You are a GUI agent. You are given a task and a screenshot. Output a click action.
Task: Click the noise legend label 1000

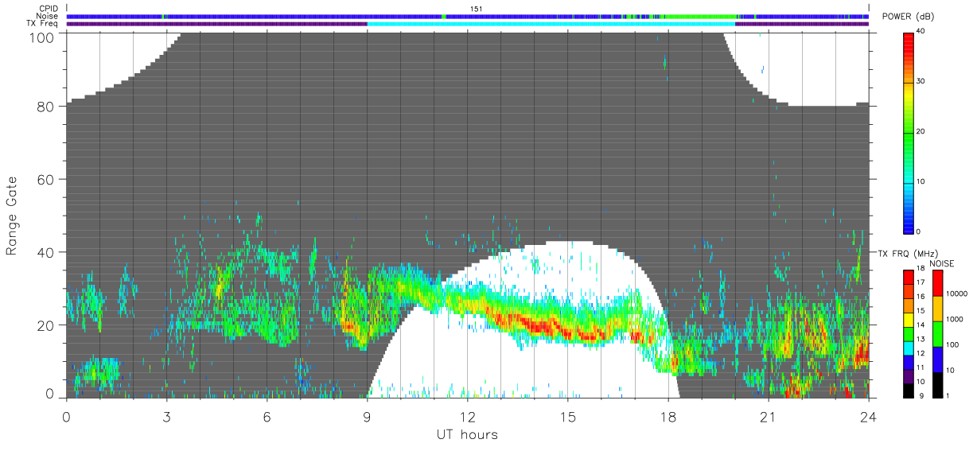pyautogui.click(x=955, y=319)
